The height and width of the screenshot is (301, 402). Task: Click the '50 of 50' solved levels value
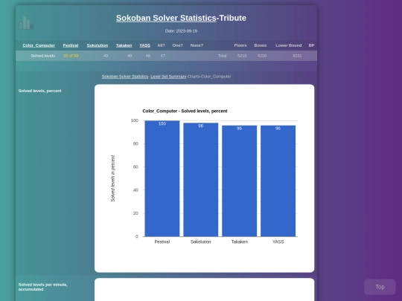[x=71, y=56]
